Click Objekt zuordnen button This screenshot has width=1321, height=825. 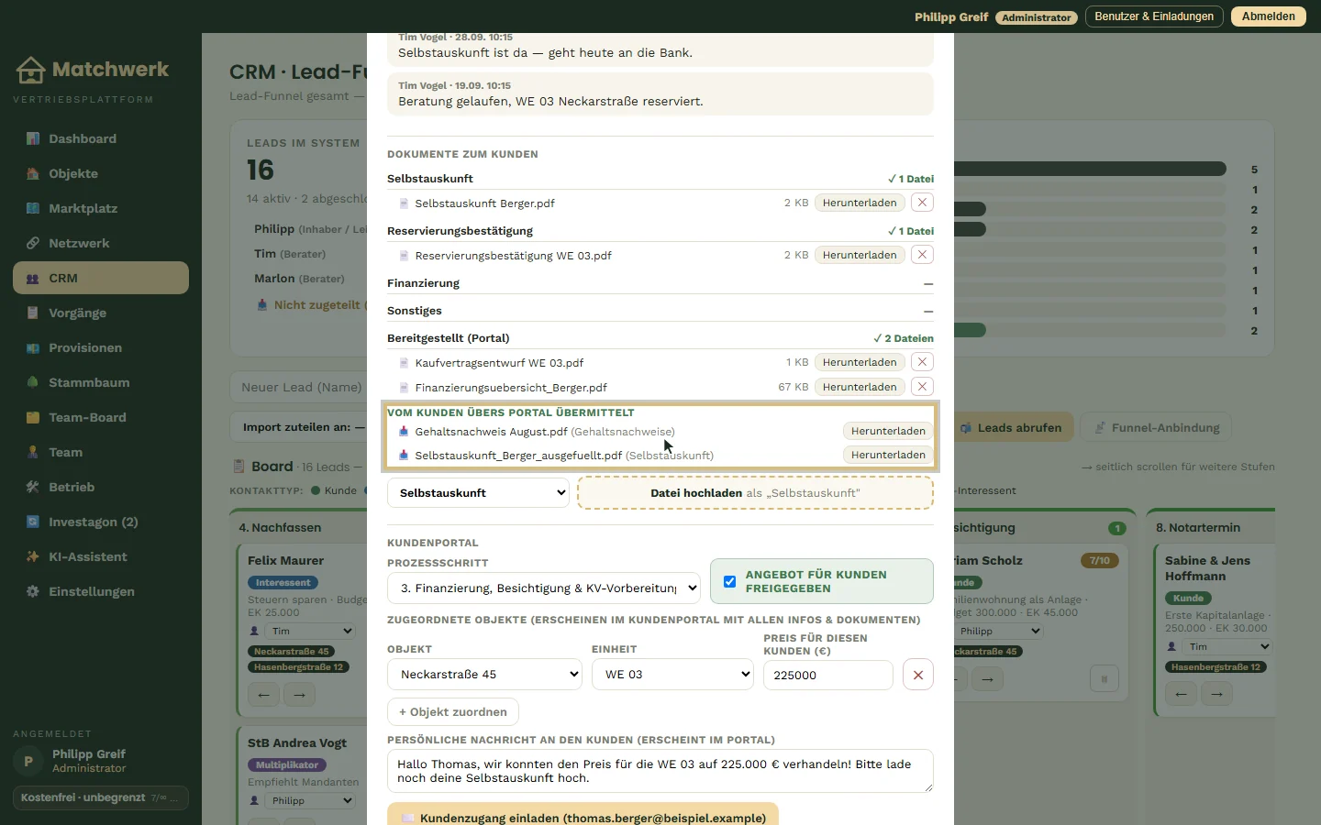pyautogui.click(x=453, y=711)
